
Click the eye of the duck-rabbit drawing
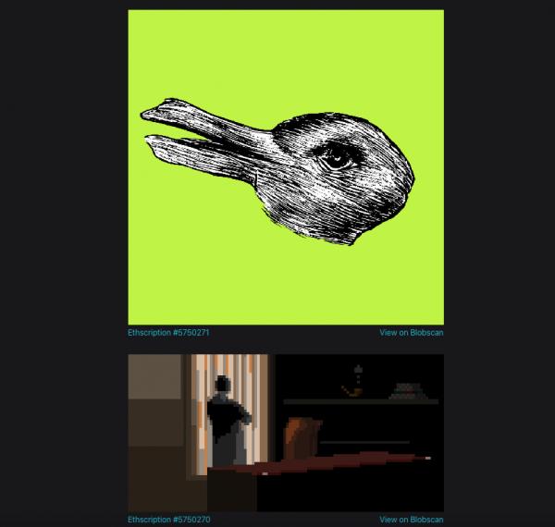pyautogui.click(x=335, y=156)
